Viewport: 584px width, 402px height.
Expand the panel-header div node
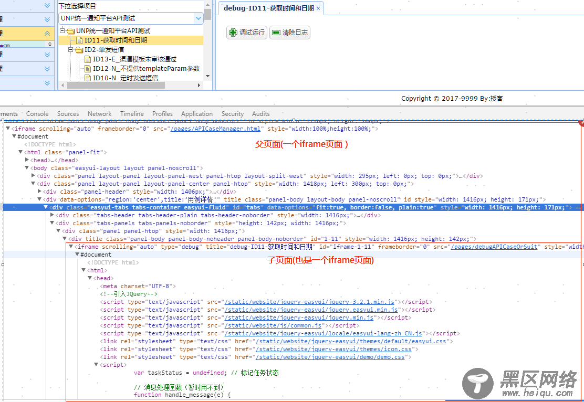click(39, 191)
